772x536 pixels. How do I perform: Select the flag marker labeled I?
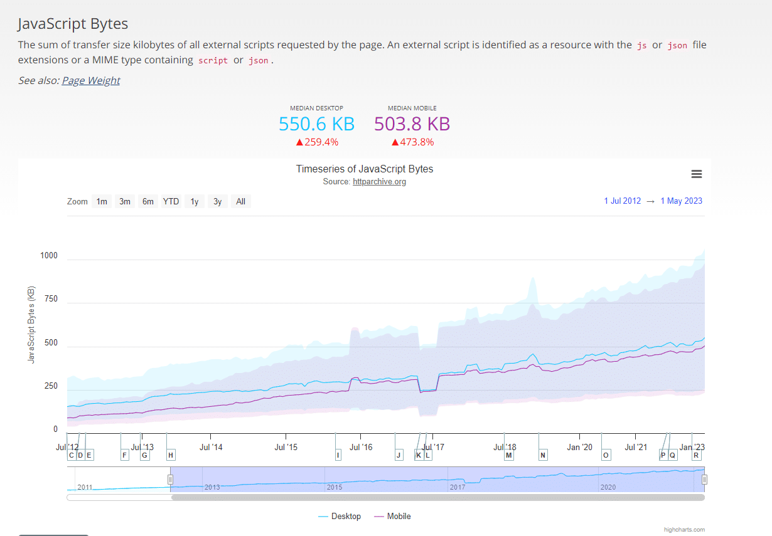coord(338,455)
